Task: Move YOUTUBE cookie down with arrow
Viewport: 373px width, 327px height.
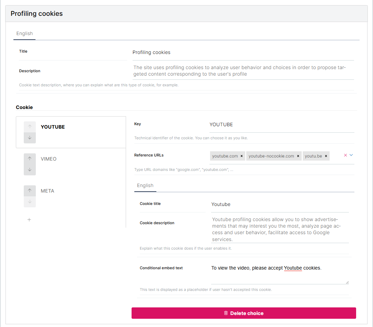Action: point(30,138)
